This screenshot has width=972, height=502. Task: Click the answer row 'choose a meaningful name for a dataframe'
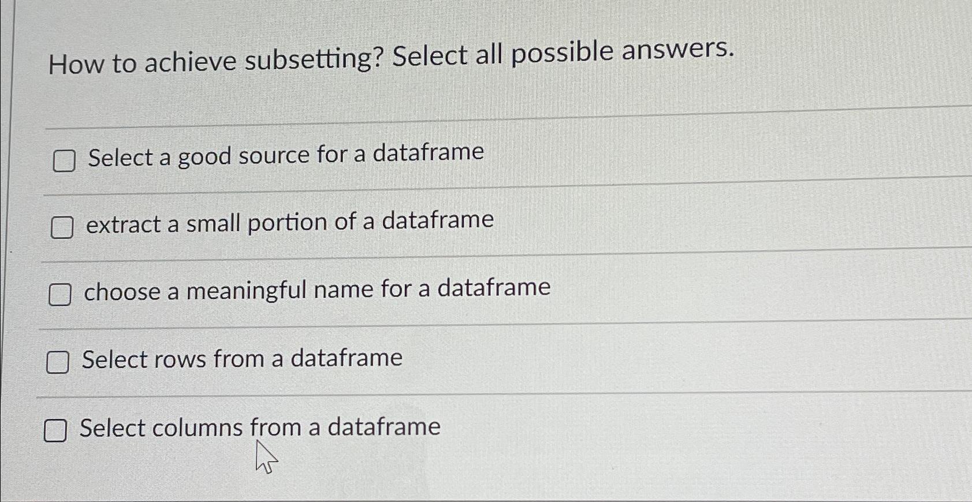click(318, 290)
